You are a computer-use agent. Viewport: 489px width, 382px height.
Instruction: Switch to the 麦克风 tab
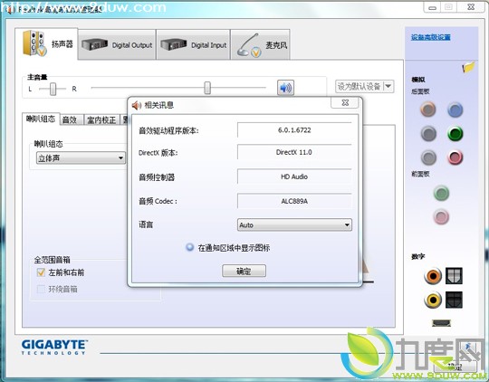[261, 44]
